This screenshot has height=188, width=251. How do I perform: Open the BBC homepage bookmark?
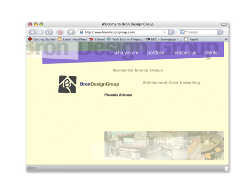pyautogui.click(x=164, y=39)
